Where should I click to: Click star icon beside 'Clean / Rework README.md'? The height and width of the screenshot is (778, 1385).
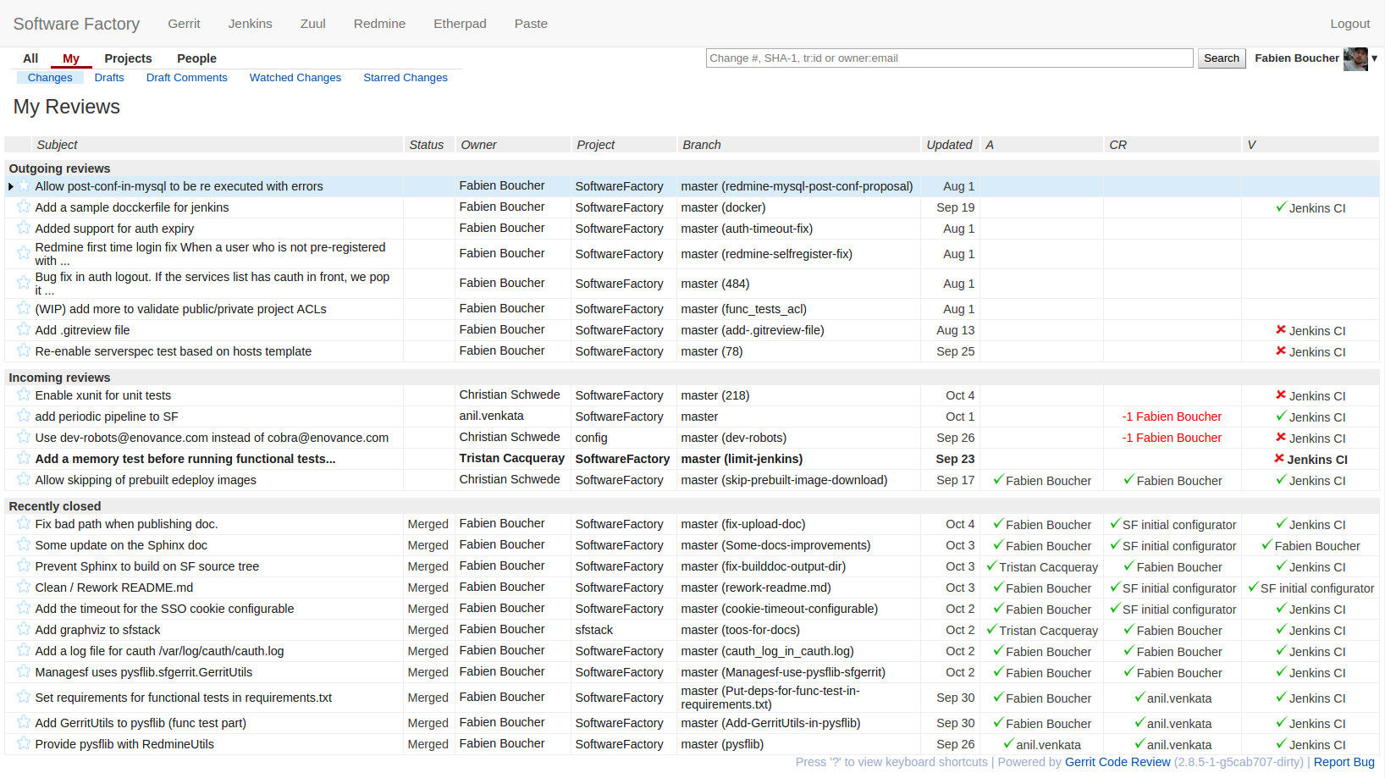[x=24, y=587]
